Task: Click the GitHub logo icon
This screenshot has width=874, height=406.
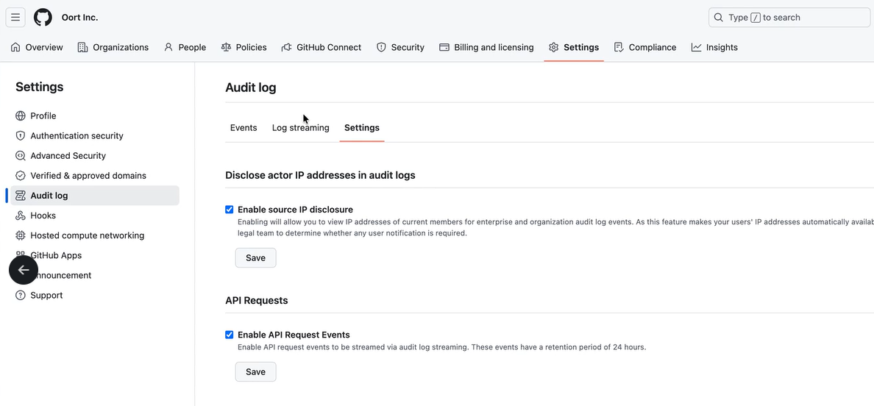Action: [43, 18]
